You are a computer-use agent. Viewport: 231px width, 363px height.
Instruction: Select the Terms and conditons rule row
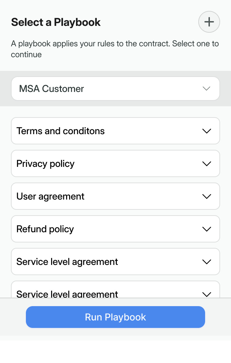115,131
